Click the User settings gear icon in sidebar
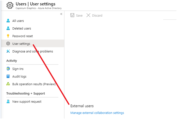The width and height of the screenshot is (177, 119). (x=8, y=44)
